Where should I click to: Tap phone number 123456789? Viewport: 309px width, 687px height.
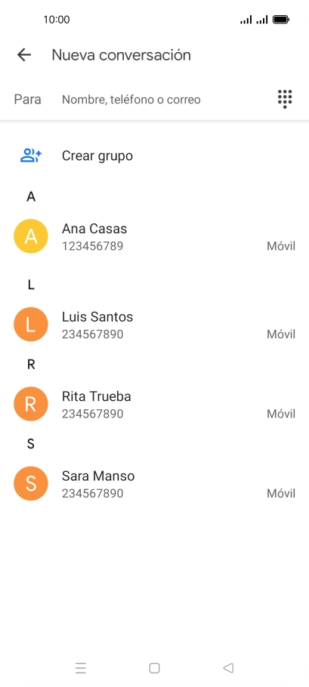(x=92, y=246)
